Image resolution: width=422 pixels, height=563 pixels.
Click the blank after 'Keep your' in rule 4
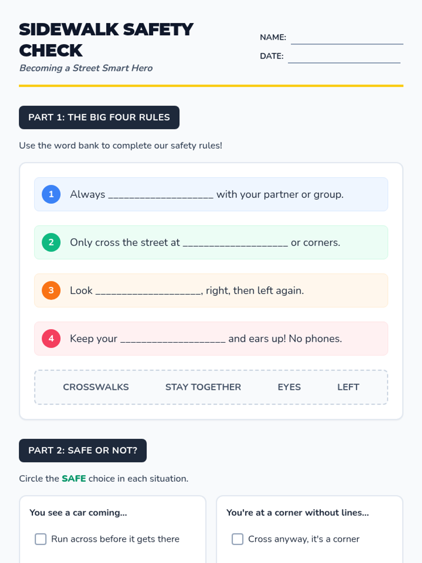click(173, 340)
